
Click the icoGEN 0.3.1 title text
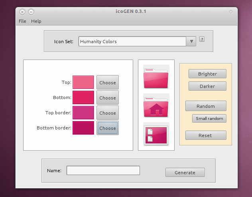[x=131, y=12]
